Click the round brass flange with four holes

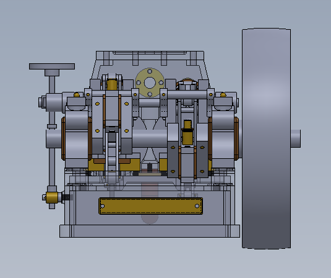click(150, 83)
